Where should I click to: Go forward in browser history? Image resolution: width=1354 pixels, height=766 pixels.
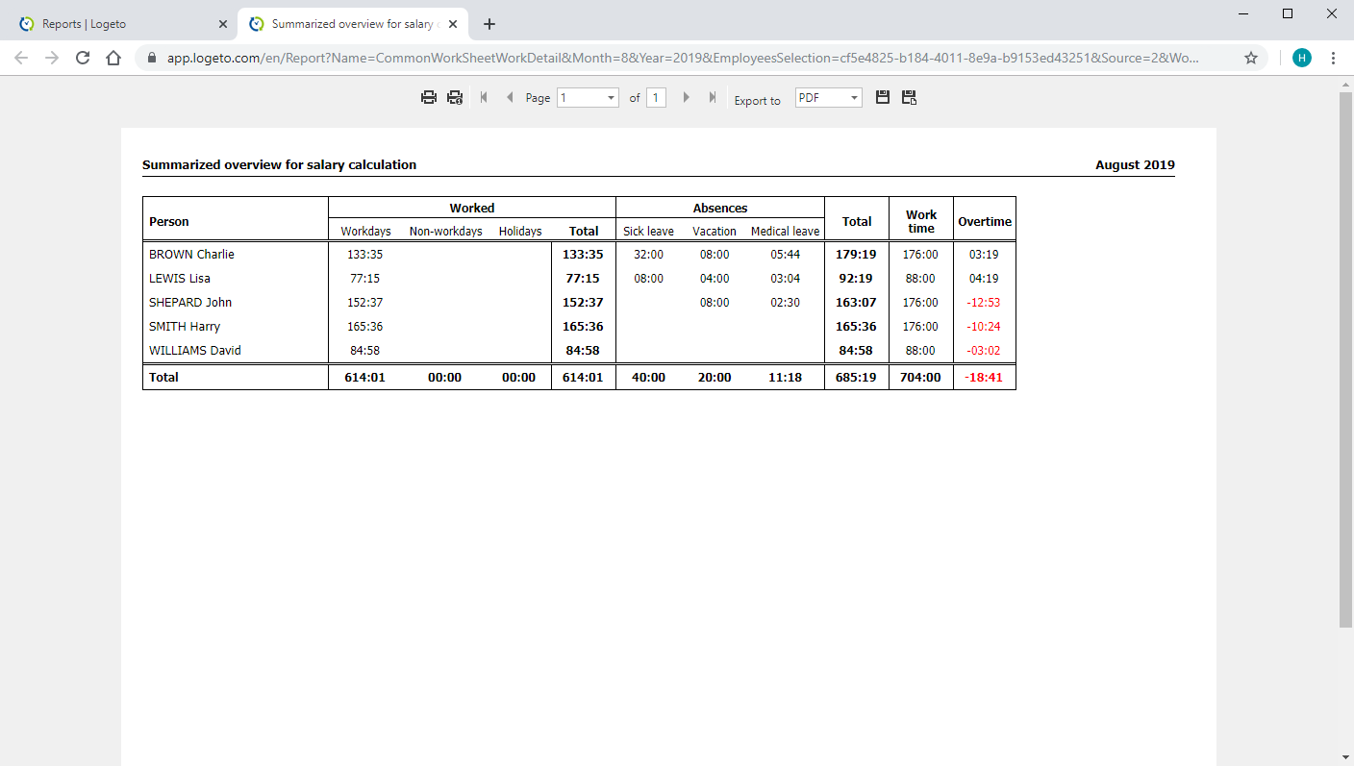tap(52, 58)
